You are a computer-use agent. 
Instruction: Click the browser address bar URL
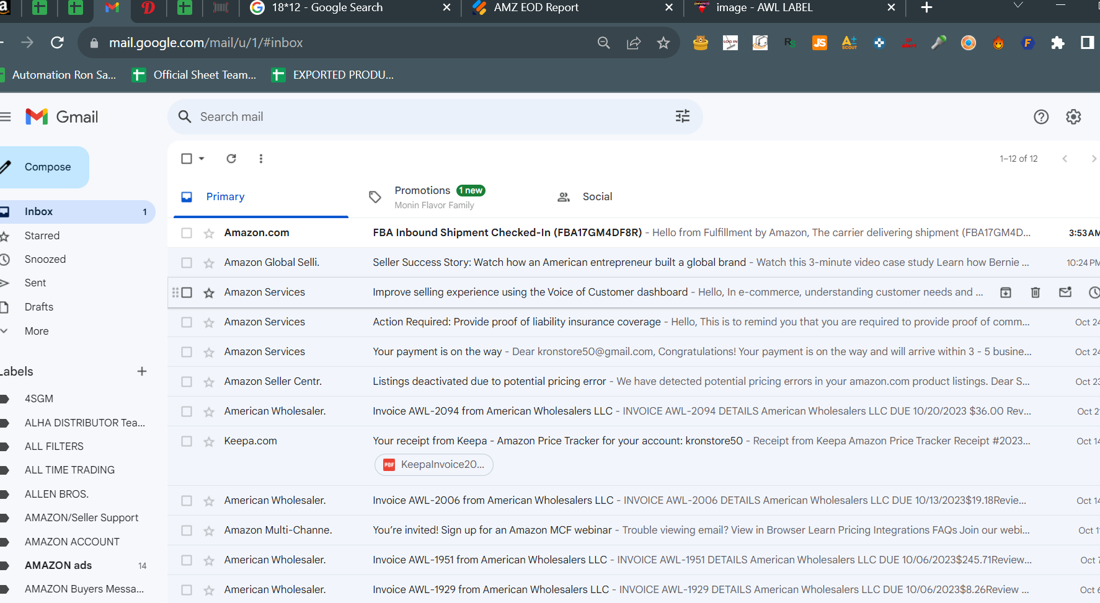206,43
